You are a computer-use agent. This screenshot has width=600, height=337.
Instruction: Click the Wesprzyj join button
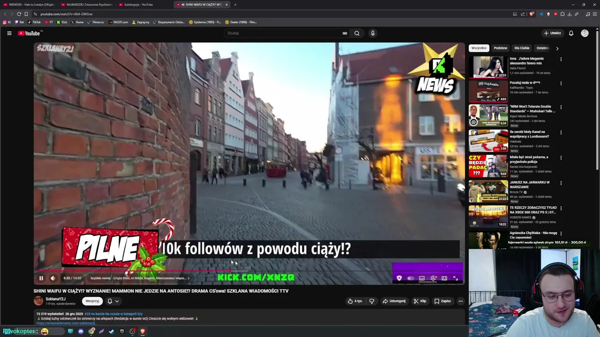click(92, 301)
